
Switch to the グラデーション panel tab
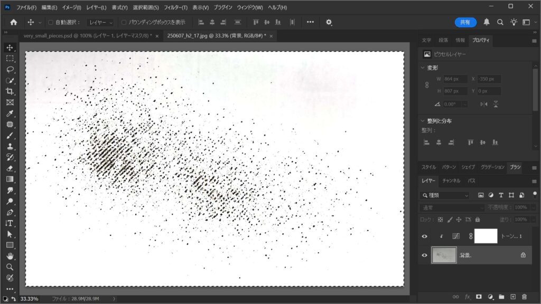click(492, 167)
